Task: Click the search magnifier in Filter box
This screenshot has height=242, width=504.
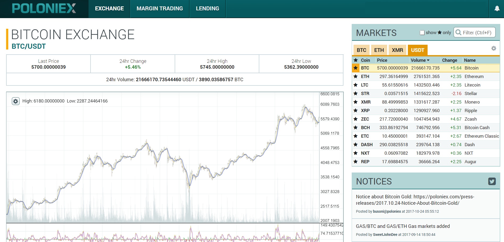Action: click(458, 32)
